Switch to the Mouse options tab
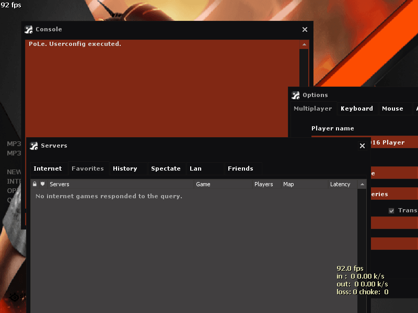Viewport: 418px width, 313px height. tap(392, 109)
